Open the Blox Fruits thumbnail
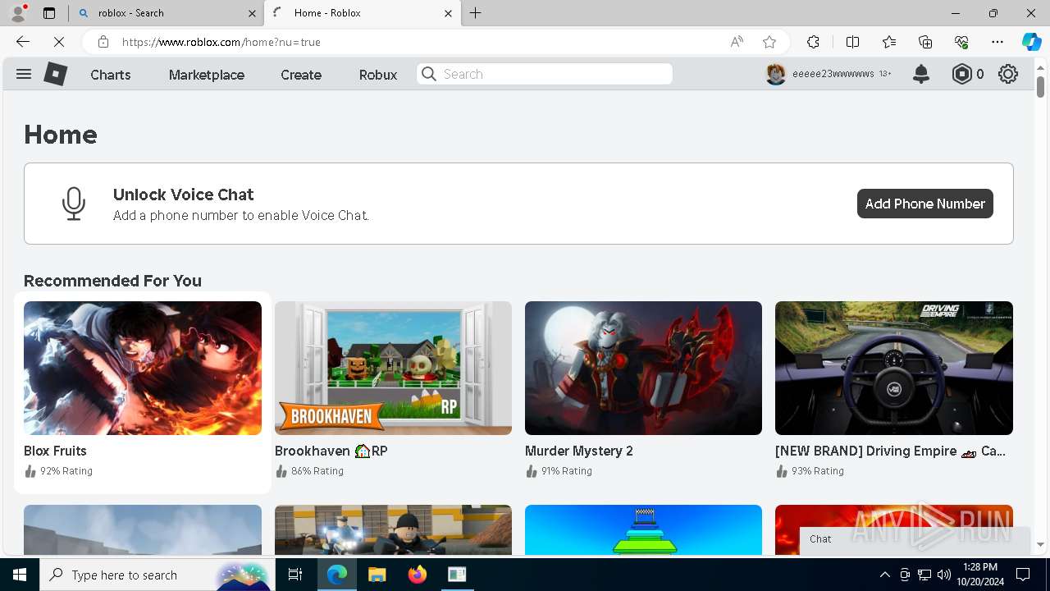 143,368
